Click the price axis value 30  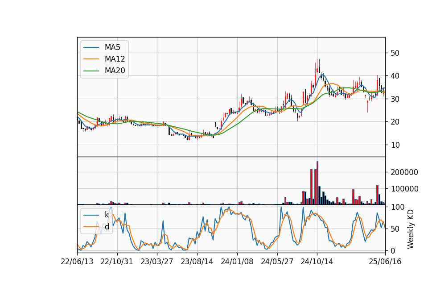click(395, 99)
